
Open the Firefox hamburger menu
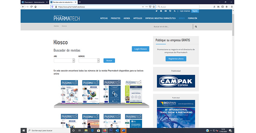coord(232,7)
